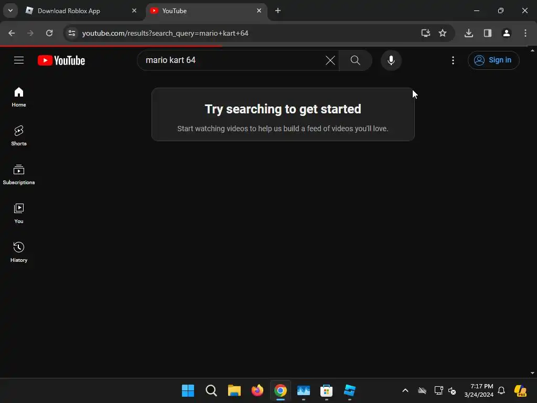Click Try searching to get started heading
This screenshot has width=537, height=403.
pos(283,109)
